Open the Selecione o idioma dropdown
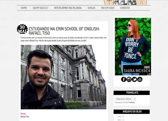 (126, 99)
